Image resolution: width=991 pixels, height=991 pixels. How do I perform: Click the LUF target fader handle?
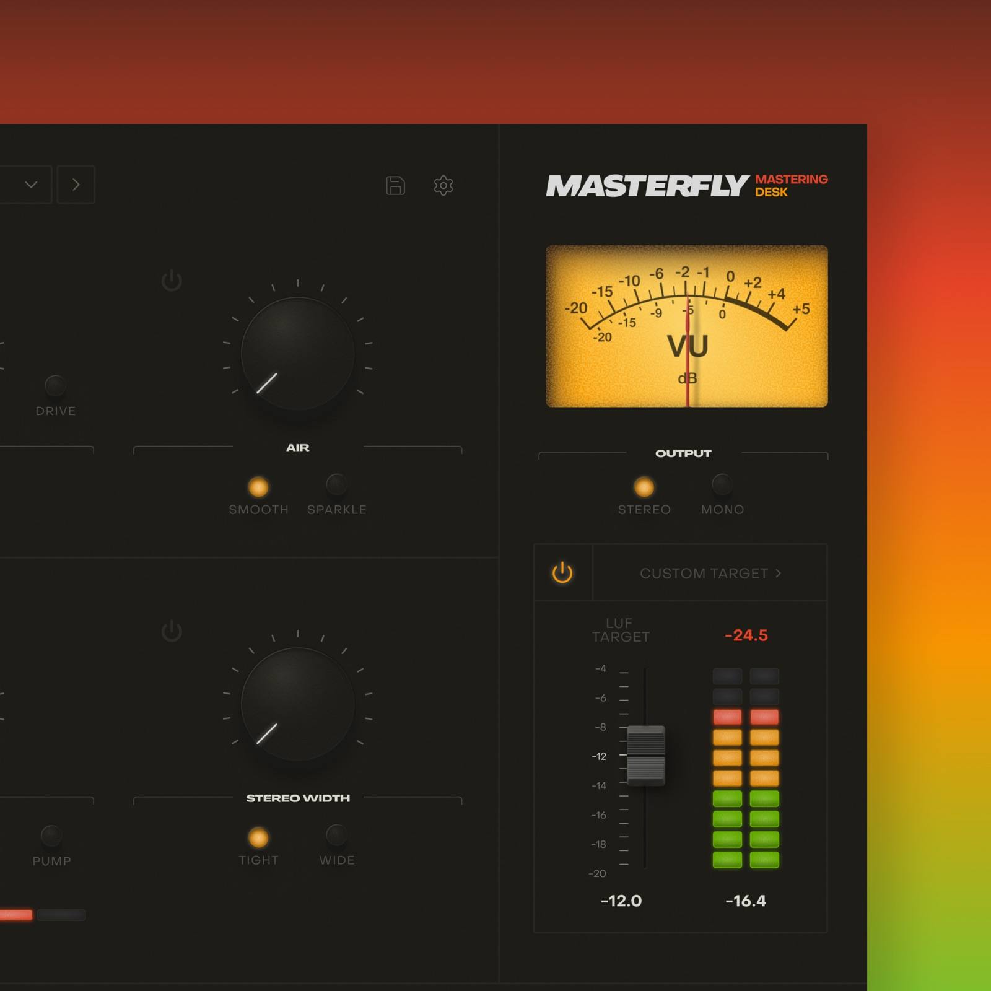(646, 756)
